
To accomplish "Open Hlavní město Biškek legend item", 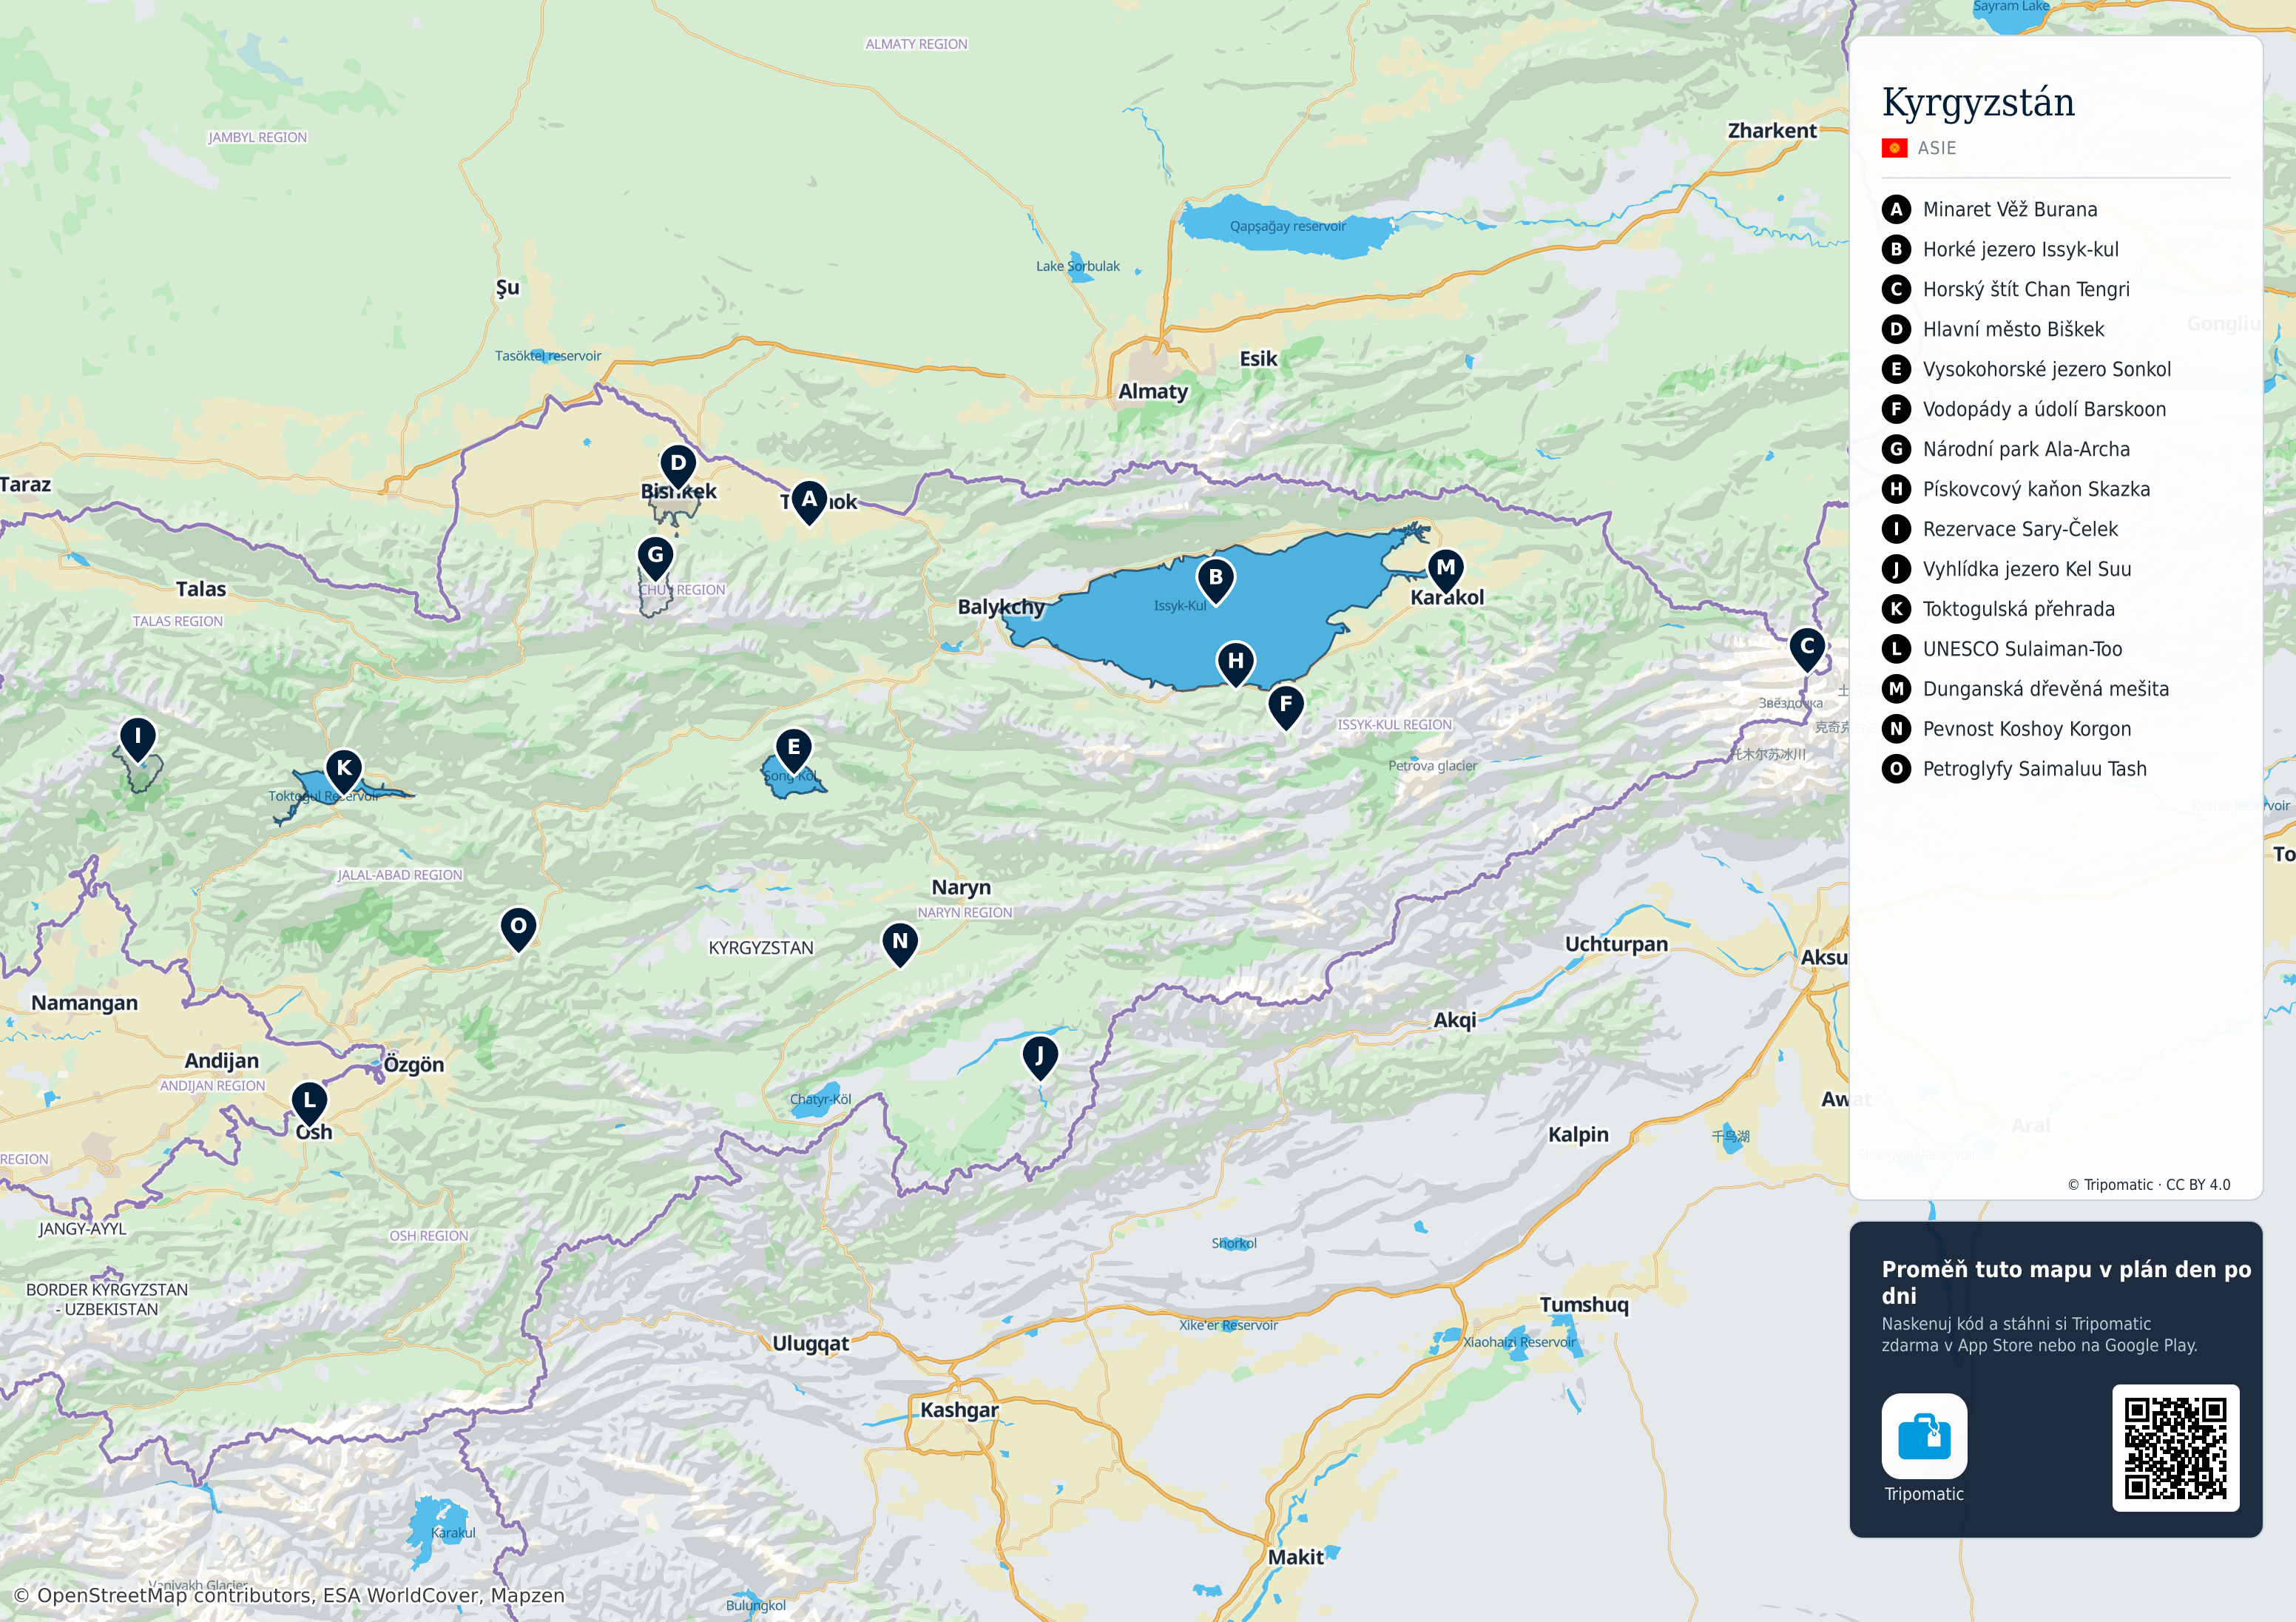I will tap(1993, 329).
